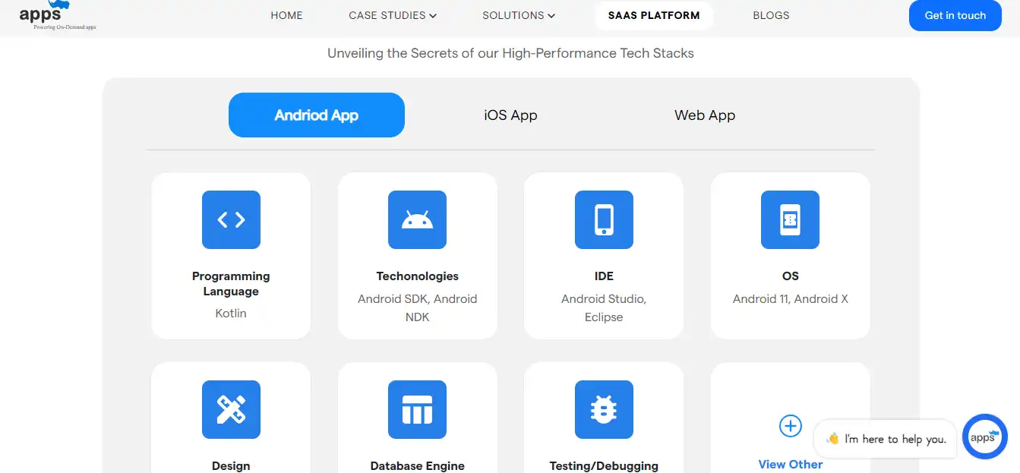The width and height of the screenshot is (1020, 473).
Task: Click the Android 11, Android X text
Action: [x=791, y=299]
